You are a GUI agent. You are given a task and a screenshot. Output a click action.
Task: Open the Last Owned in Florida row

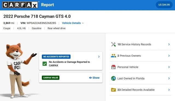(140, 78)
